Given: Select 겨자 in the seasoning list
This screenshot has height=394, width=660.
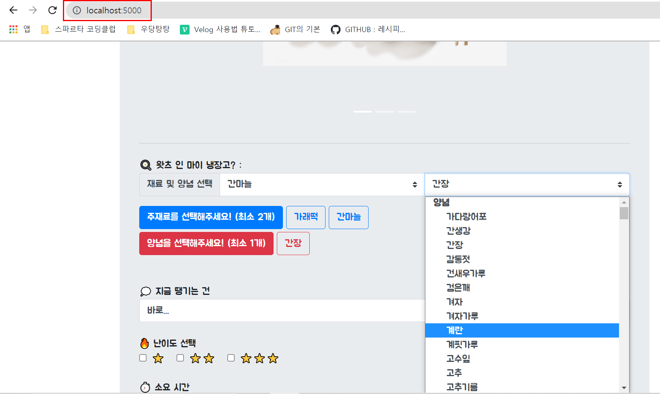Looking at the screenshot, I should pyautogui.click(x=522, y=302).
